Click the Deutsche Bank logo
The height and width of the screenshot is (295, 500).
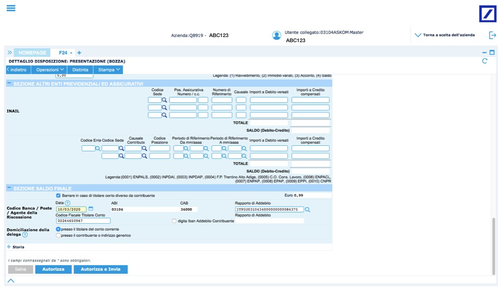pos(488,14)
